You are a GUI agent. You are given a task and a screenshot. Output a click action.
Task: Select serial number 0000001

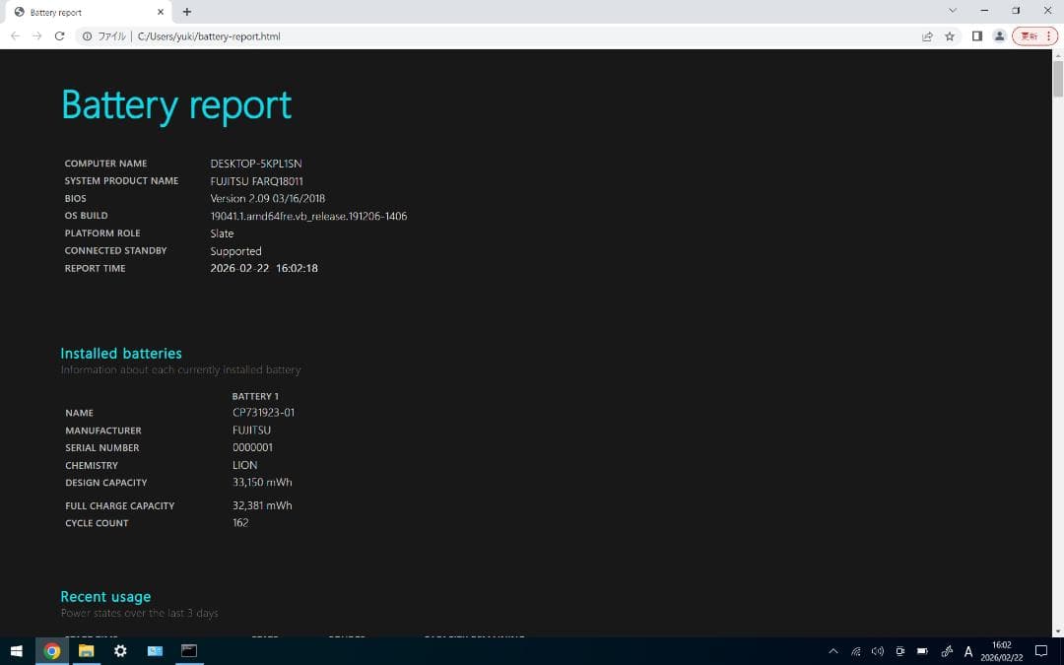pos(252,448)
